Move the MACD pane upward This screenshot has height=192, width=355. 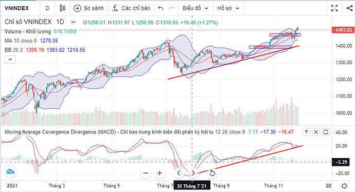(306, 132)
